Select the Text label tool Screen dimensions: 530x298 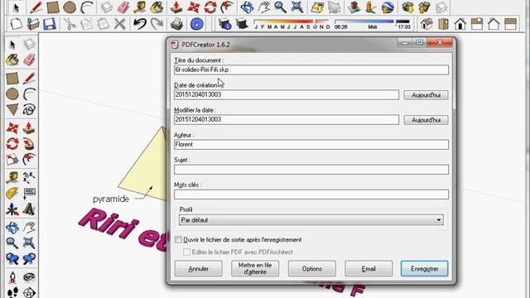coord(29,193)
